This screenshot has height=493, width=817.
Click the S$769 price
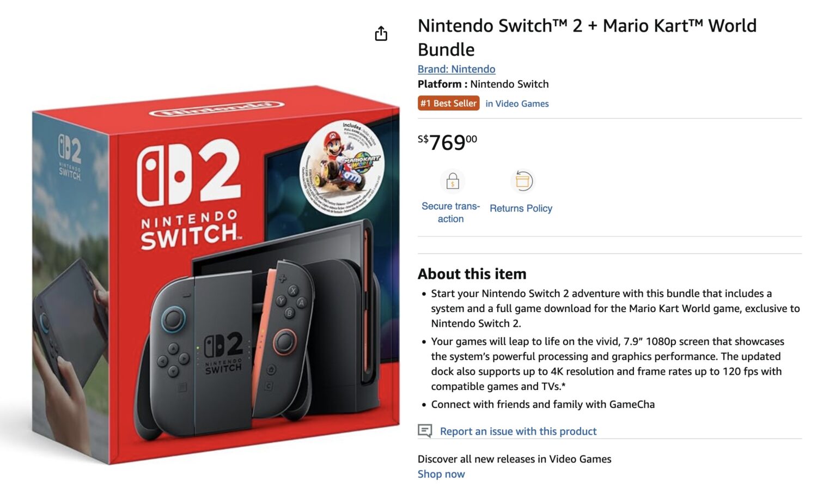pyautogui.click(x=447, y=143)
